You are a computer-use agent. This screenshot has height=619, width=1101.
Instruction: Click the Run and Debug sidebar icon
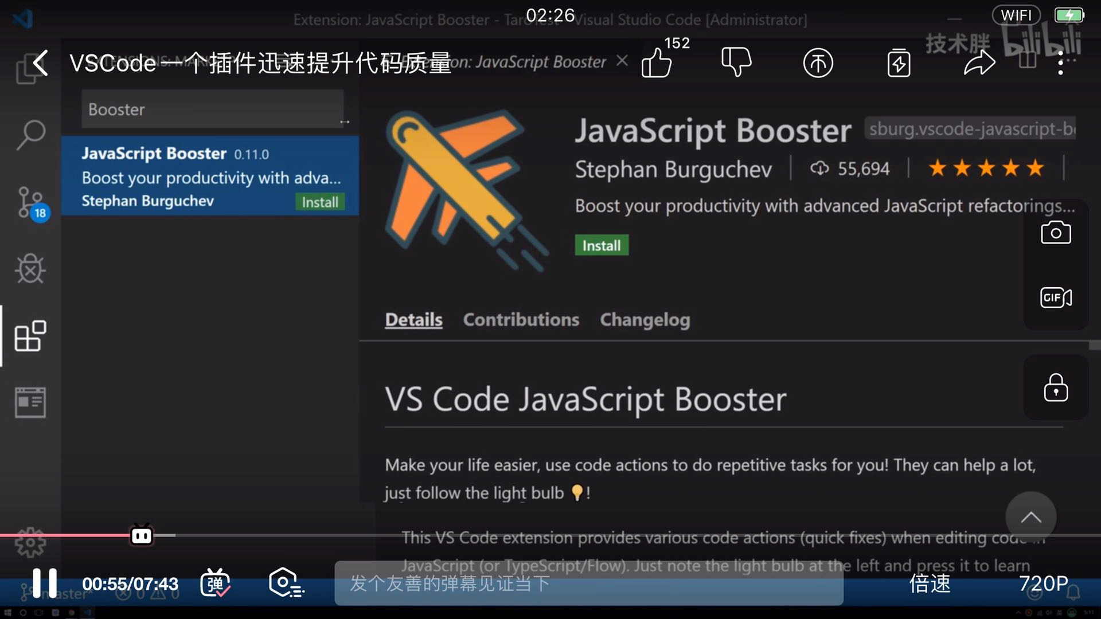(30, 268)
